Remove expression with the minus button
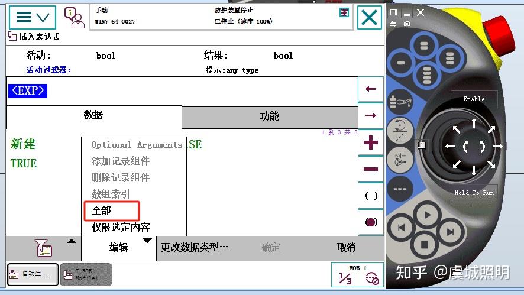524x295 pixels. click(371, 169)
